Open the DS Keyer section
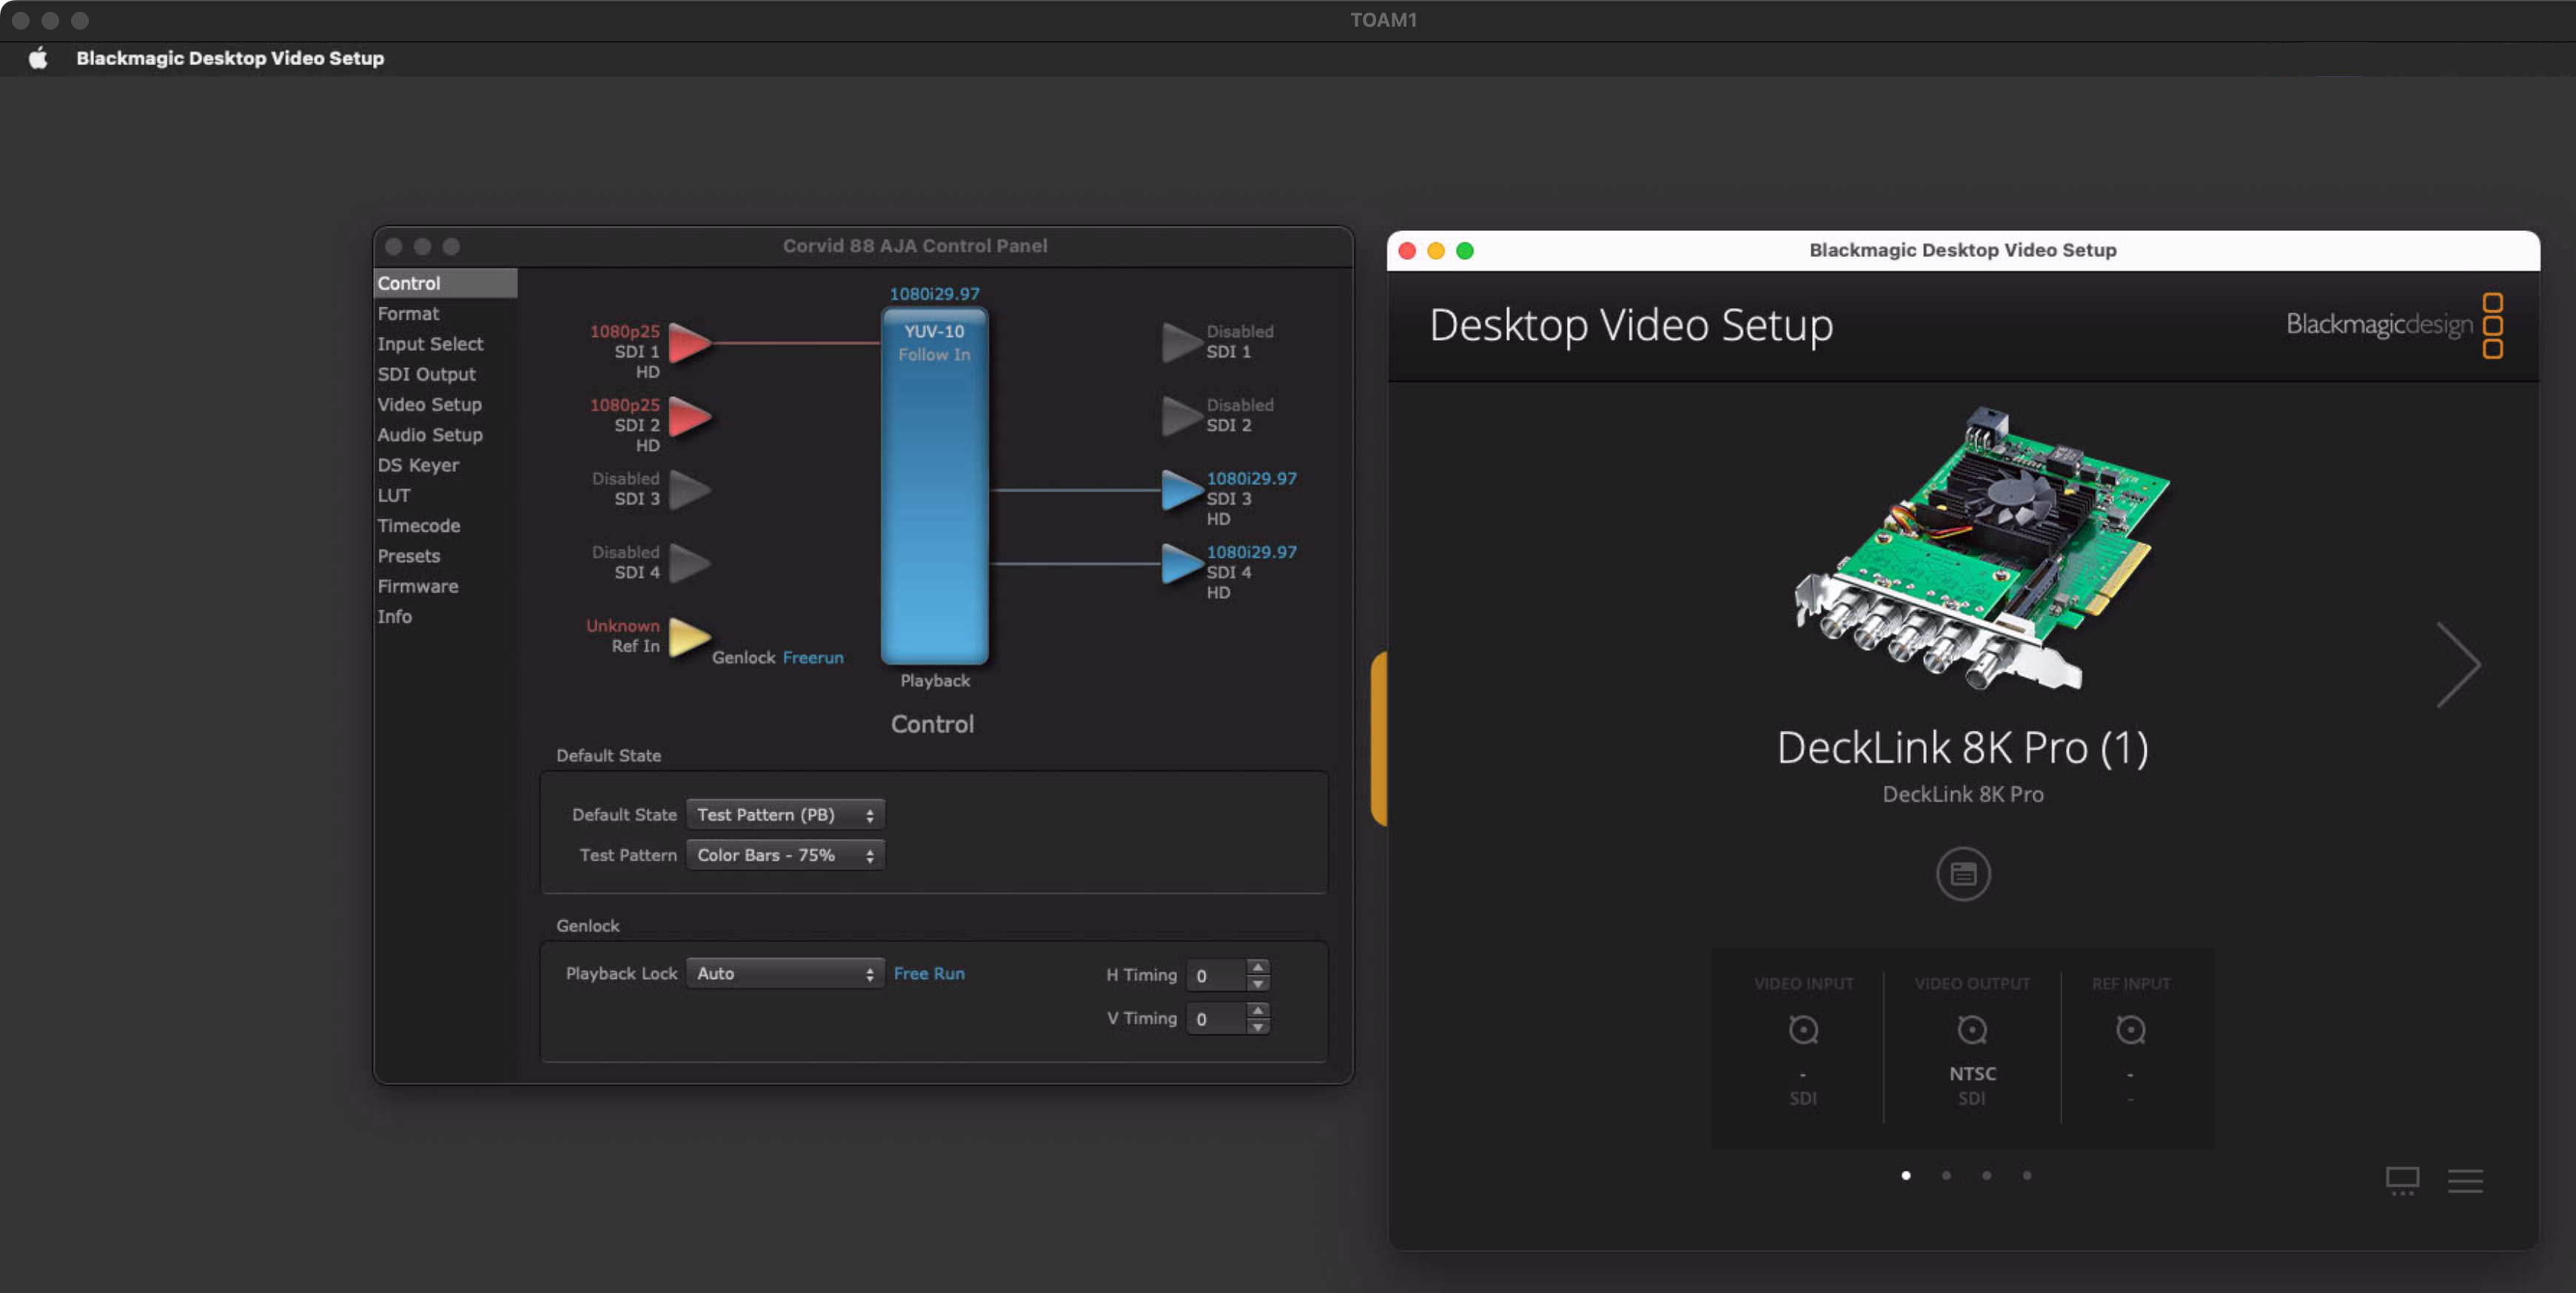The image size is (2576, 1293). point(445,464)
